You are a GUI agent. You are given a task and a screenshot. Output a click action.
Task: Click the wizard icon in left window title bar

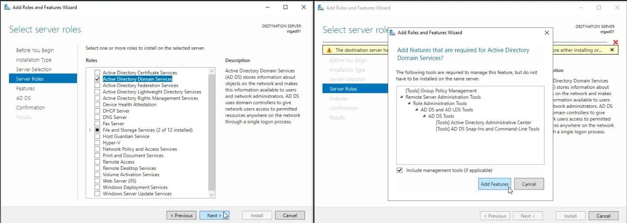pos(7,8)
